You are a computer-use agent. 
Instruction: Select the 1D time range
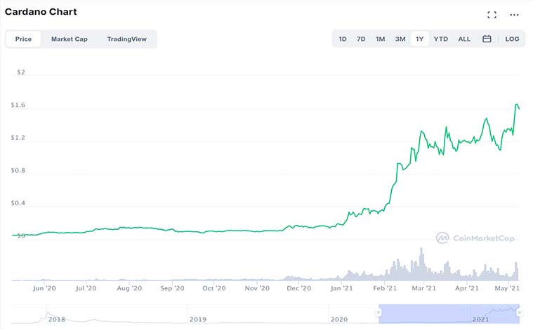[x=343, y=39]
